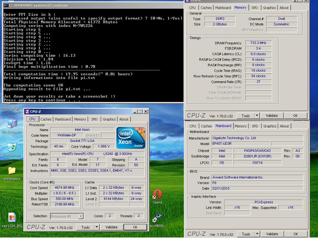Click the DRAM Frequency 733.3 MHz field
318x238 pixels.
pyautogui.click(x=258, y=43)
